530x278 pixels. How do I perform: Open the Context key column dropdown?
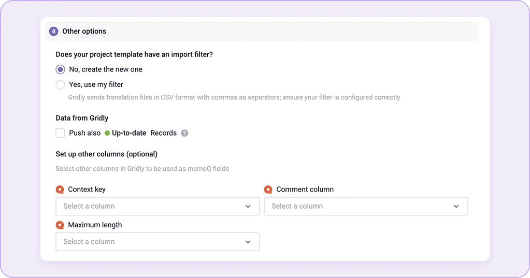point(157,206)
